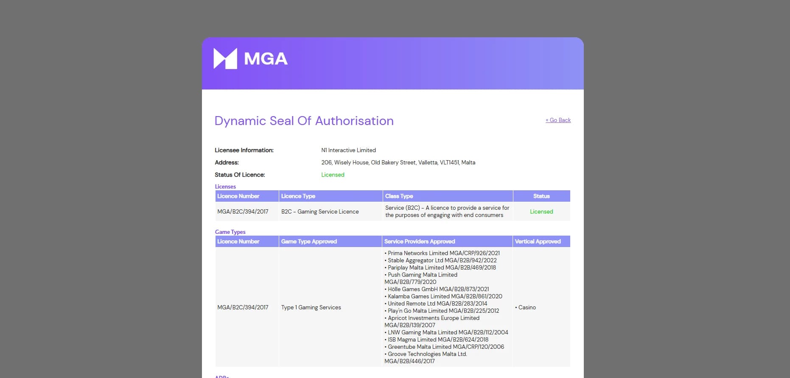Select MGA/B2C/394/2017 in the Game Types table
The height and width of the screenshot is (378, 790).
coord(243,307)
